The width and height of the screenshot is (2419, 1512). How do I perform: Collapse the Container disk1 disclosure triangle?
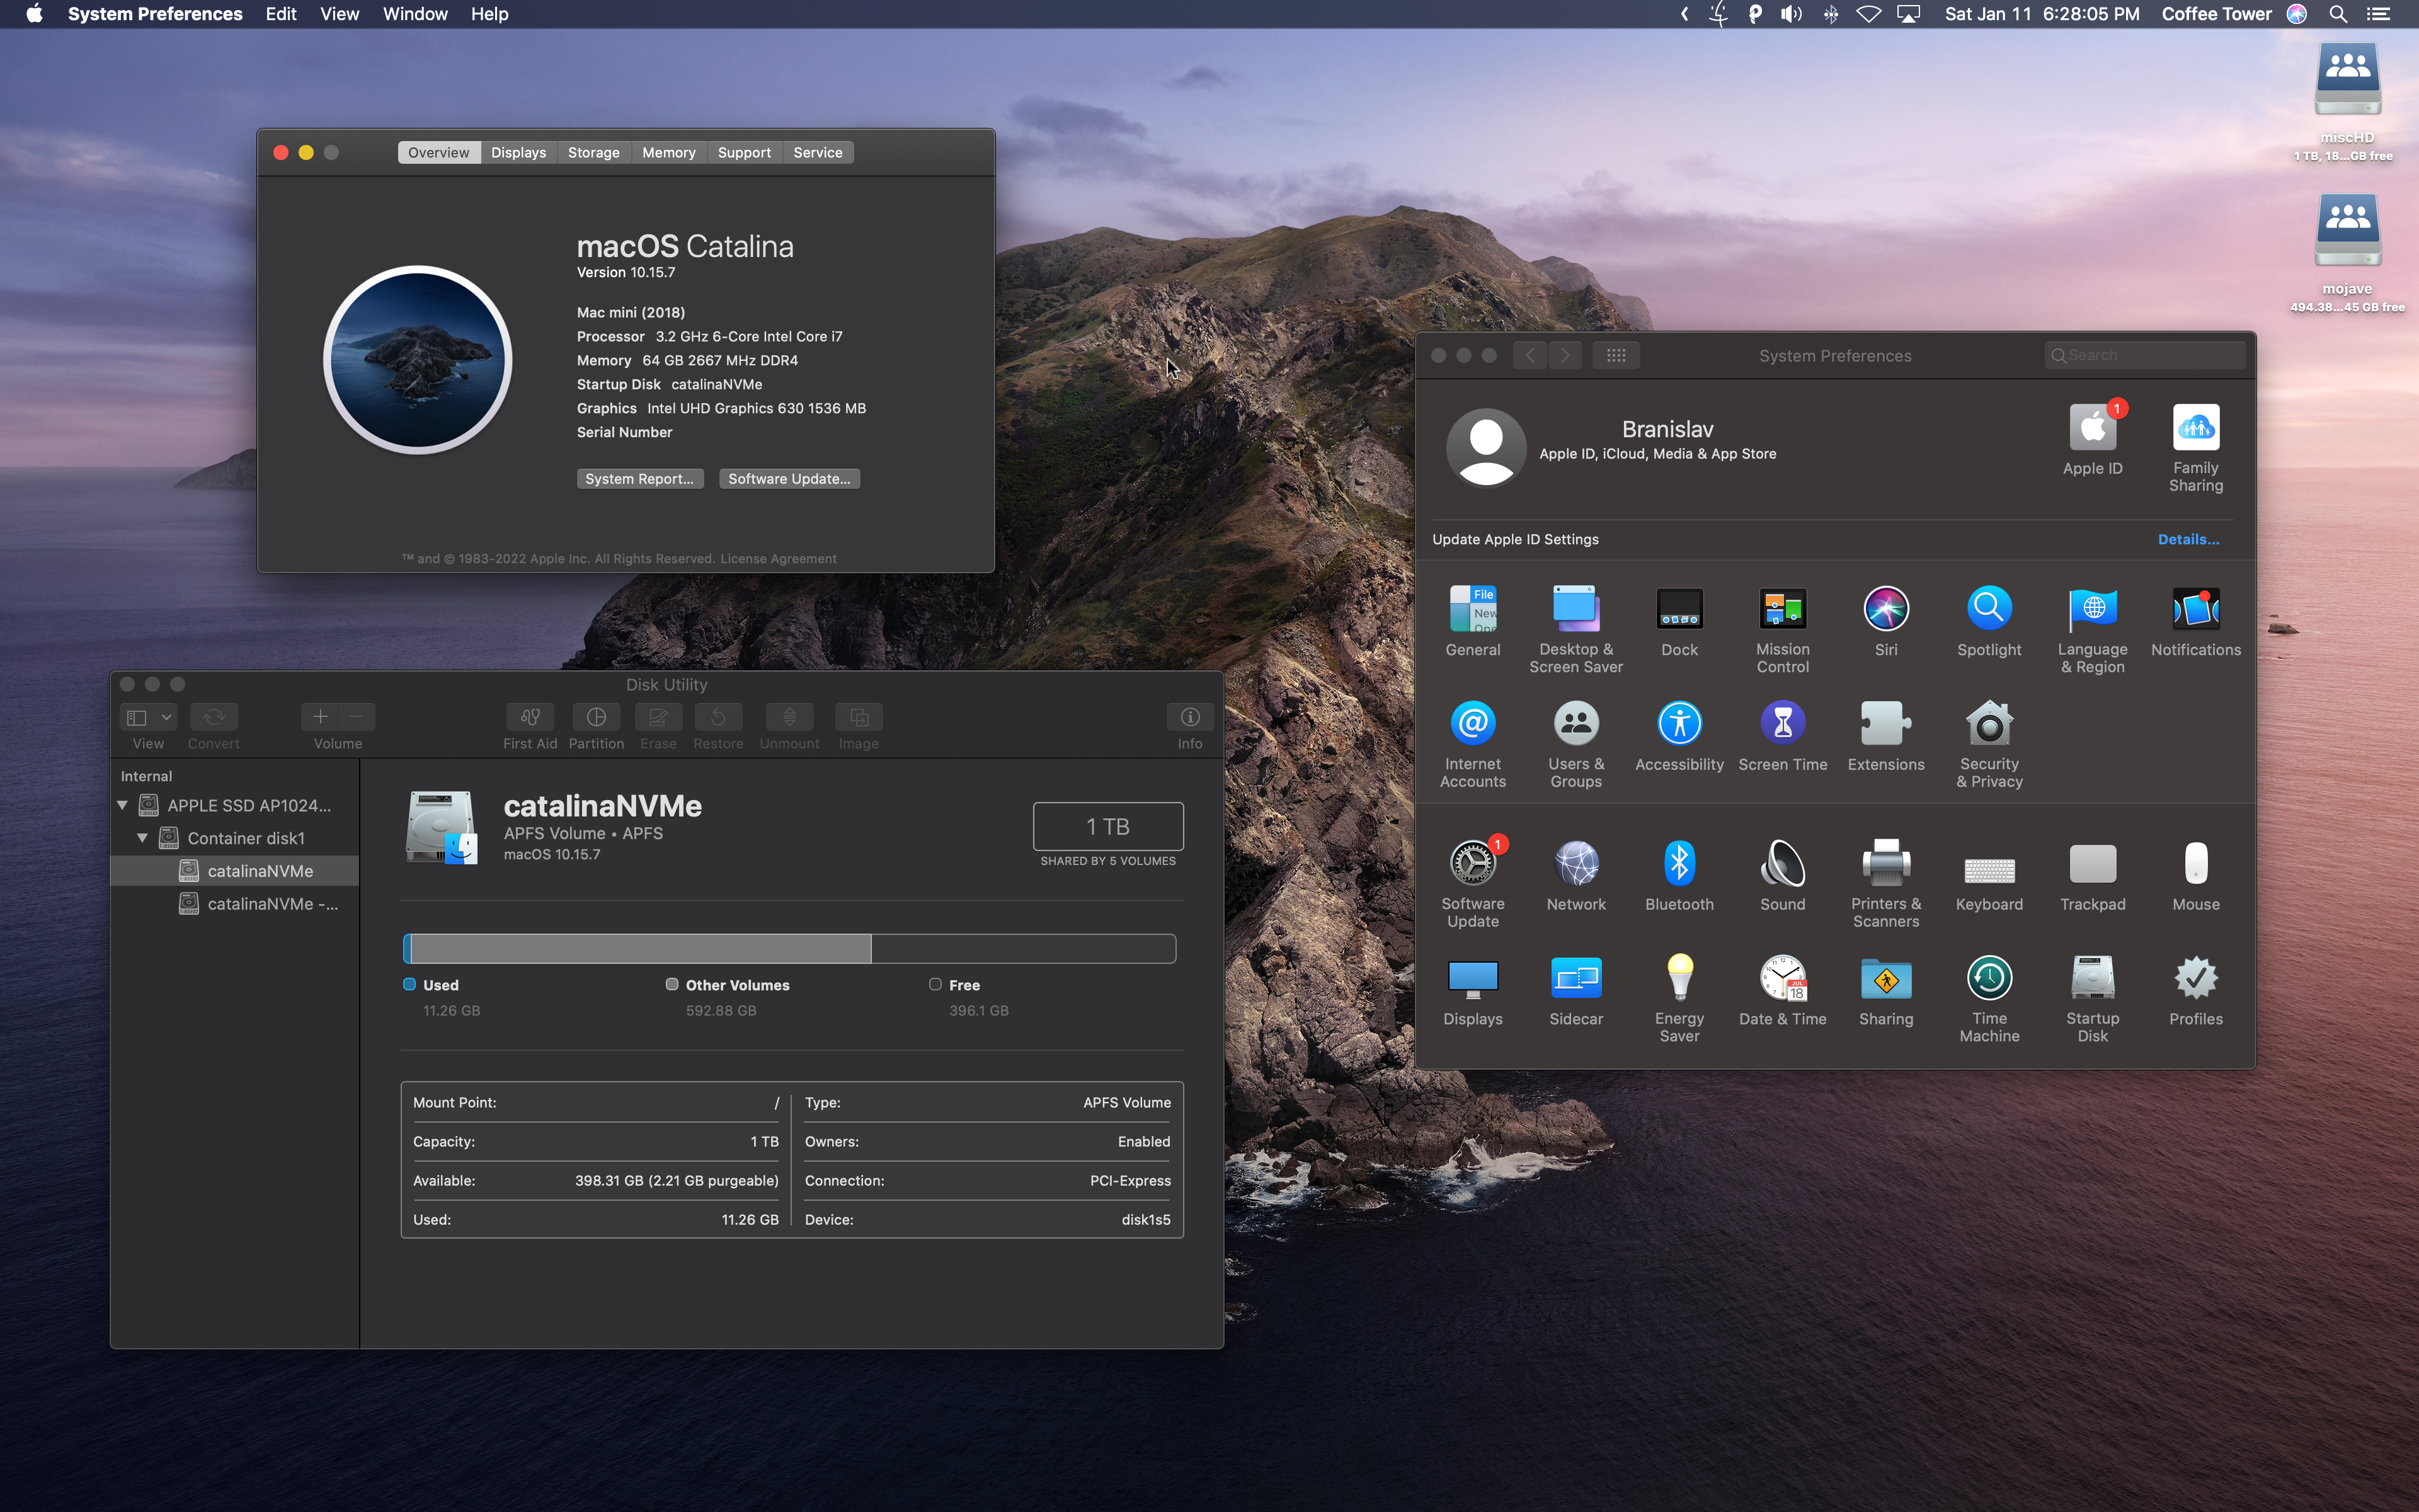click(x=142, y=838)
